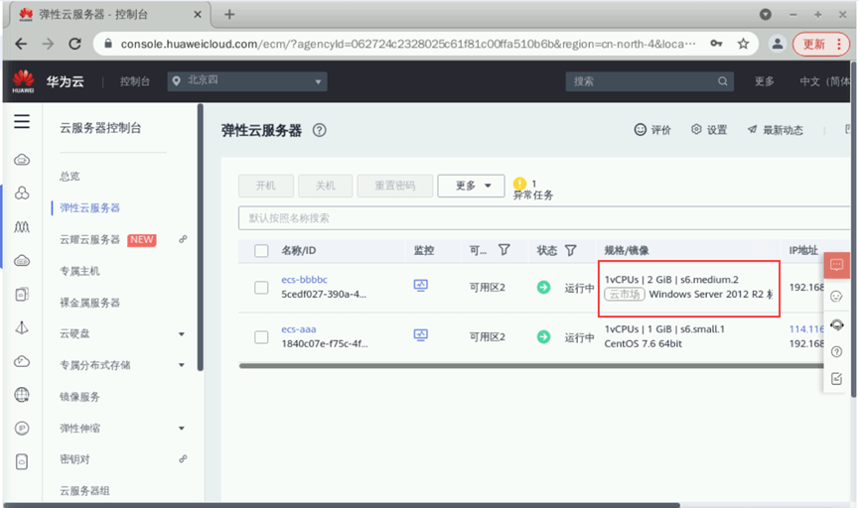The height and width of the screenshot is (508, 859).
Task: Click the search magnifier icon in top bar
Action: (723, 81)
